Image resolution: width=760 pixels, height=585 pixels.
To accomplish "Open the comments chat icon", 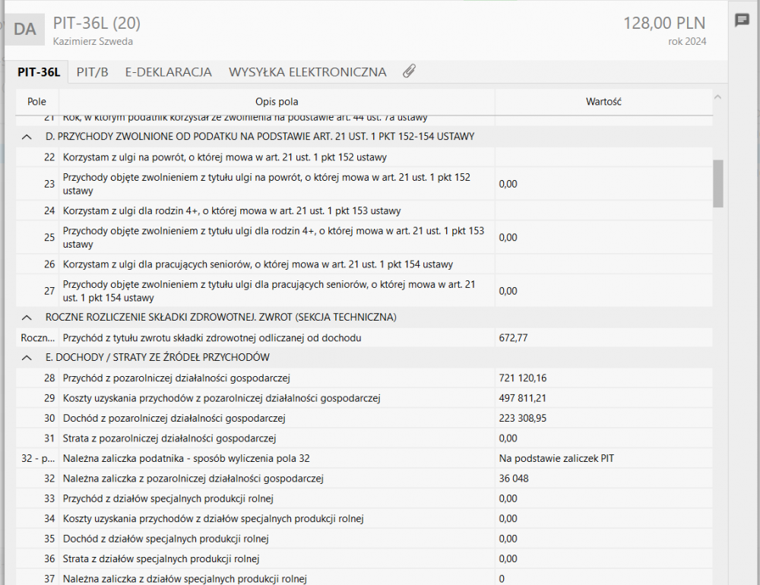I will pos(742,21).
